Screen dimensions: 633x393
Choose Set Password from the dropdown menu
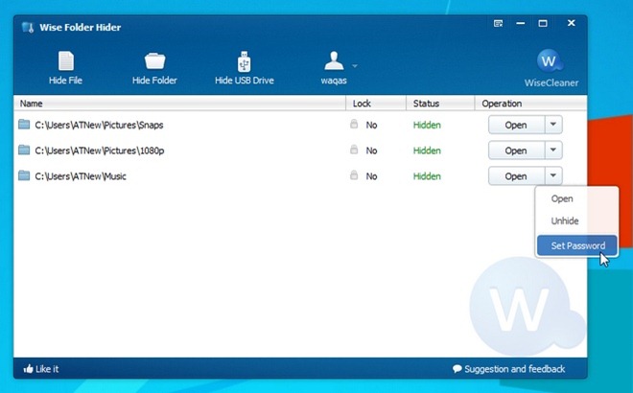tap(576, 245)
